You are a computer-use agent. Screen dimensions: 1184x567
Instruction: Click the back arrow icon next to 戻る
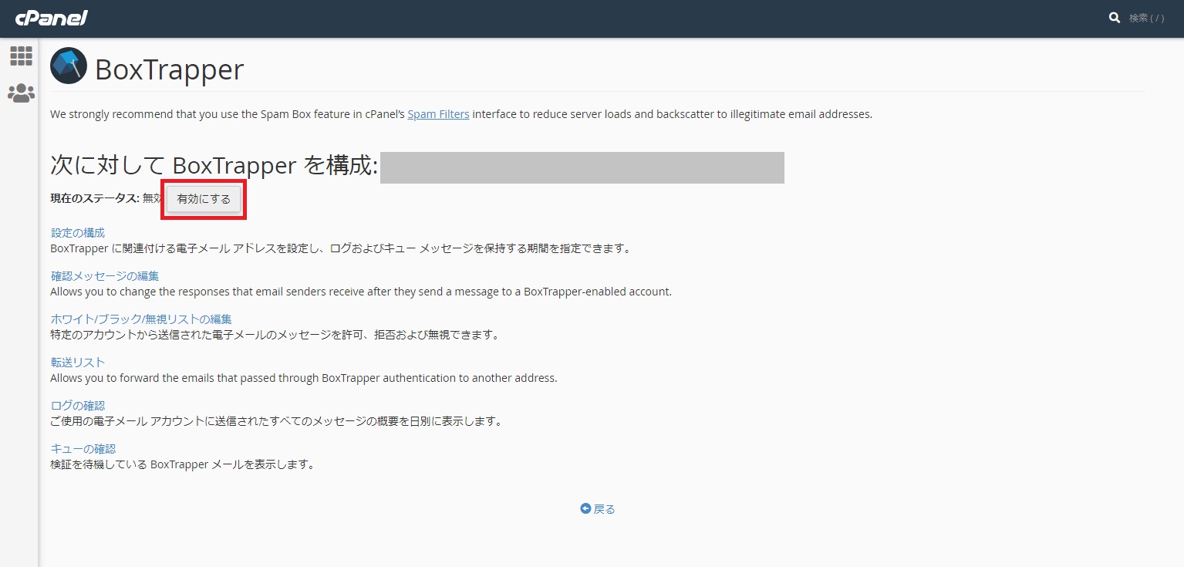point(585,509)
